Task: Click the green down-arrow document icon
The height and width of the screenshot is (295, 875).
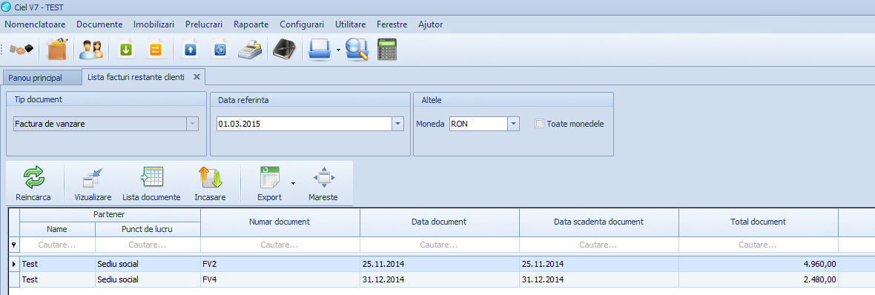Action: pyautogui.click(x=126, y=50)
